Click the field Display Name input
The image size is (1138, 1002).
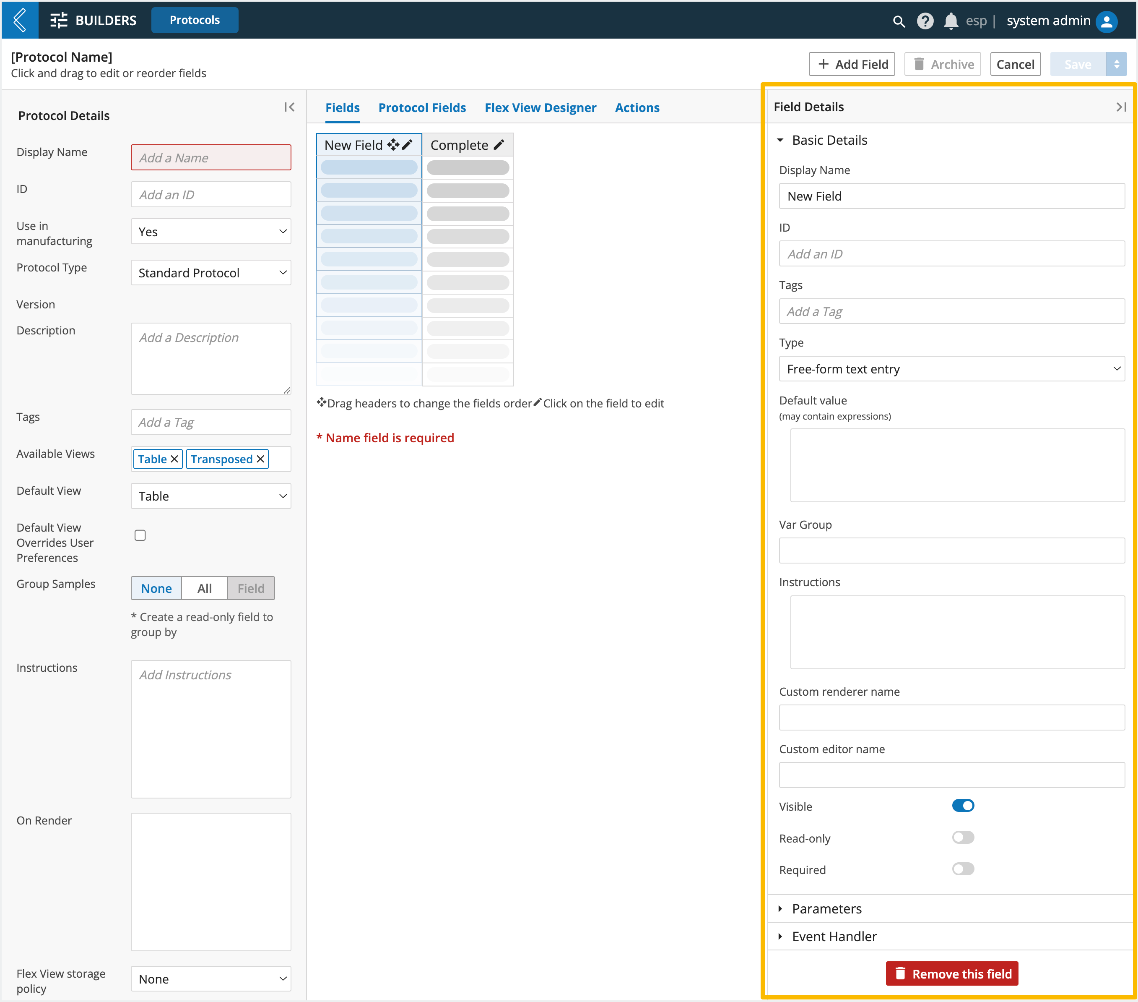951,196
